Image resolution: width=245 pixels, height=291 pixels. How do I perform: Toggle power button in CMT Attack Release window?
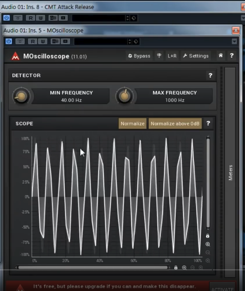tap(6, 18)
